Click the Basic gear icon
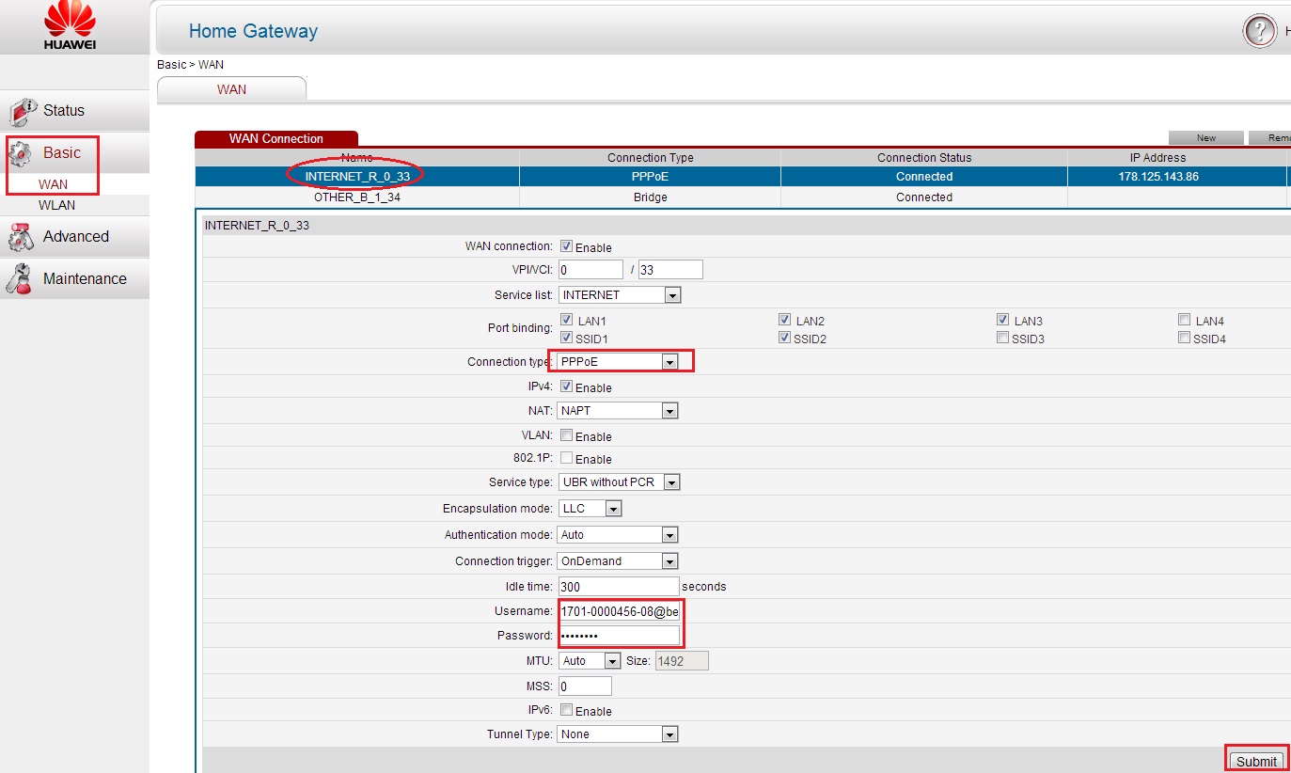This screenshot has height=773, width=1291. pyautogui.click(x=22, y=153)
